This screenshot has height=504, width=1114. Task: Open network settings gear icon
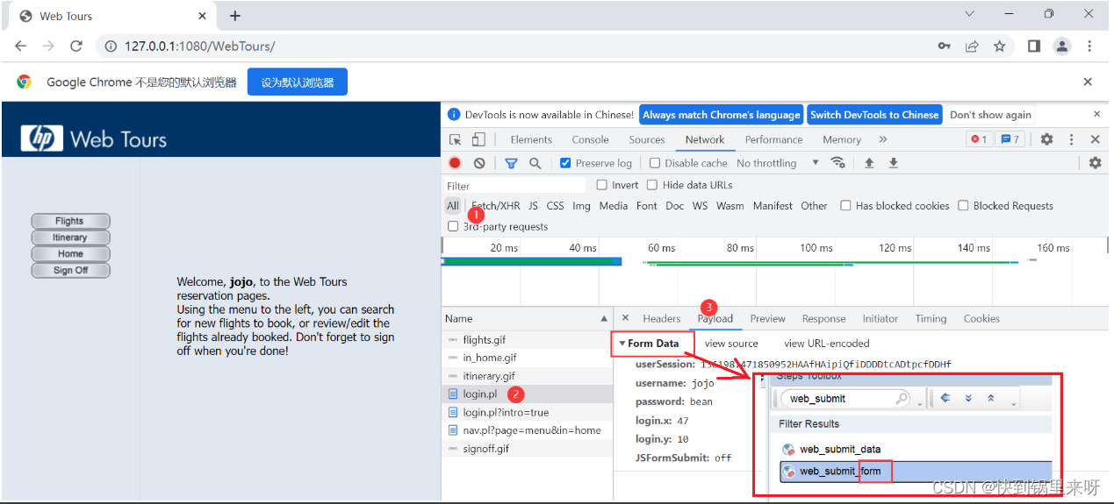point(1095,163)
